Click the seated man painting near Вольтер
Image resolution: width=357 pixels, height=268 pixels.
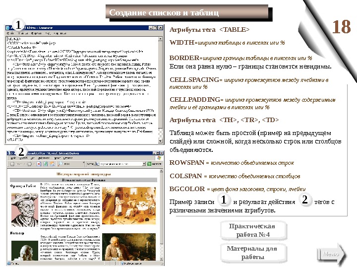click(129, 247)
